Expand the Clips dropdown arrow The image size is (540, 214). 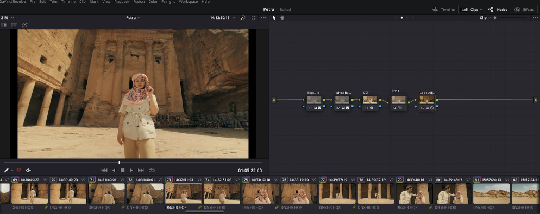(x=481, y=10)
